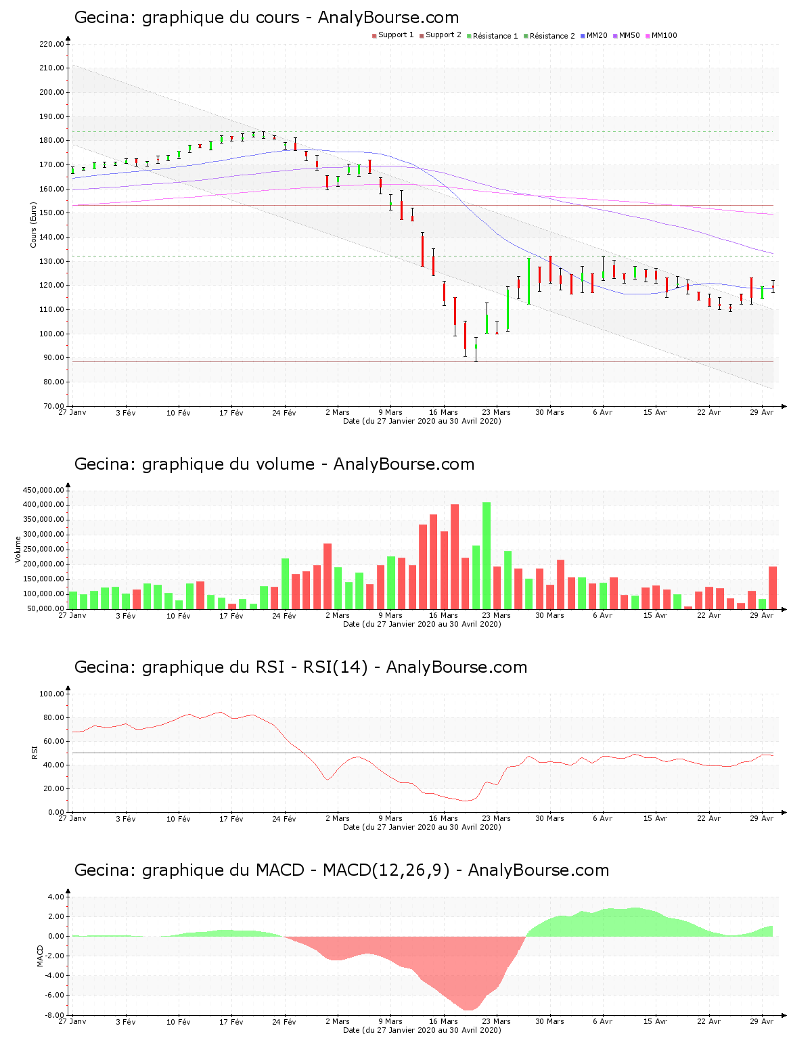Click the -4.00 MACD axis value
The image size is (812, 1049).
click(55, 976)
